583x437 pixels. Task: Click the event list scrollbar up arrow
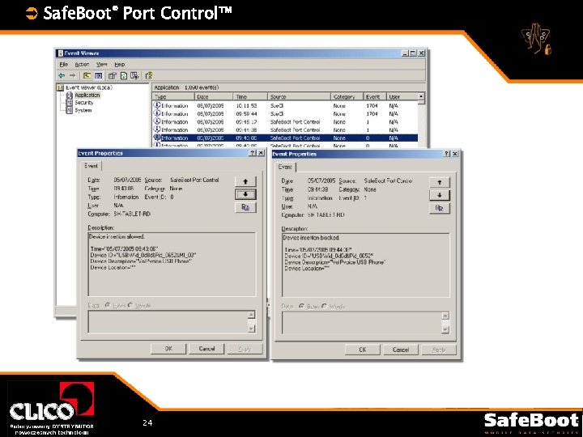(x=421, y=96)
